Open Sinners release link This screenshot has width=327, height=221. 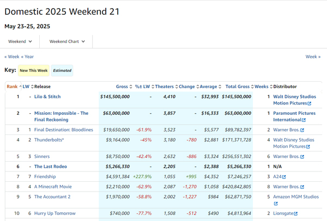(42, 156)
